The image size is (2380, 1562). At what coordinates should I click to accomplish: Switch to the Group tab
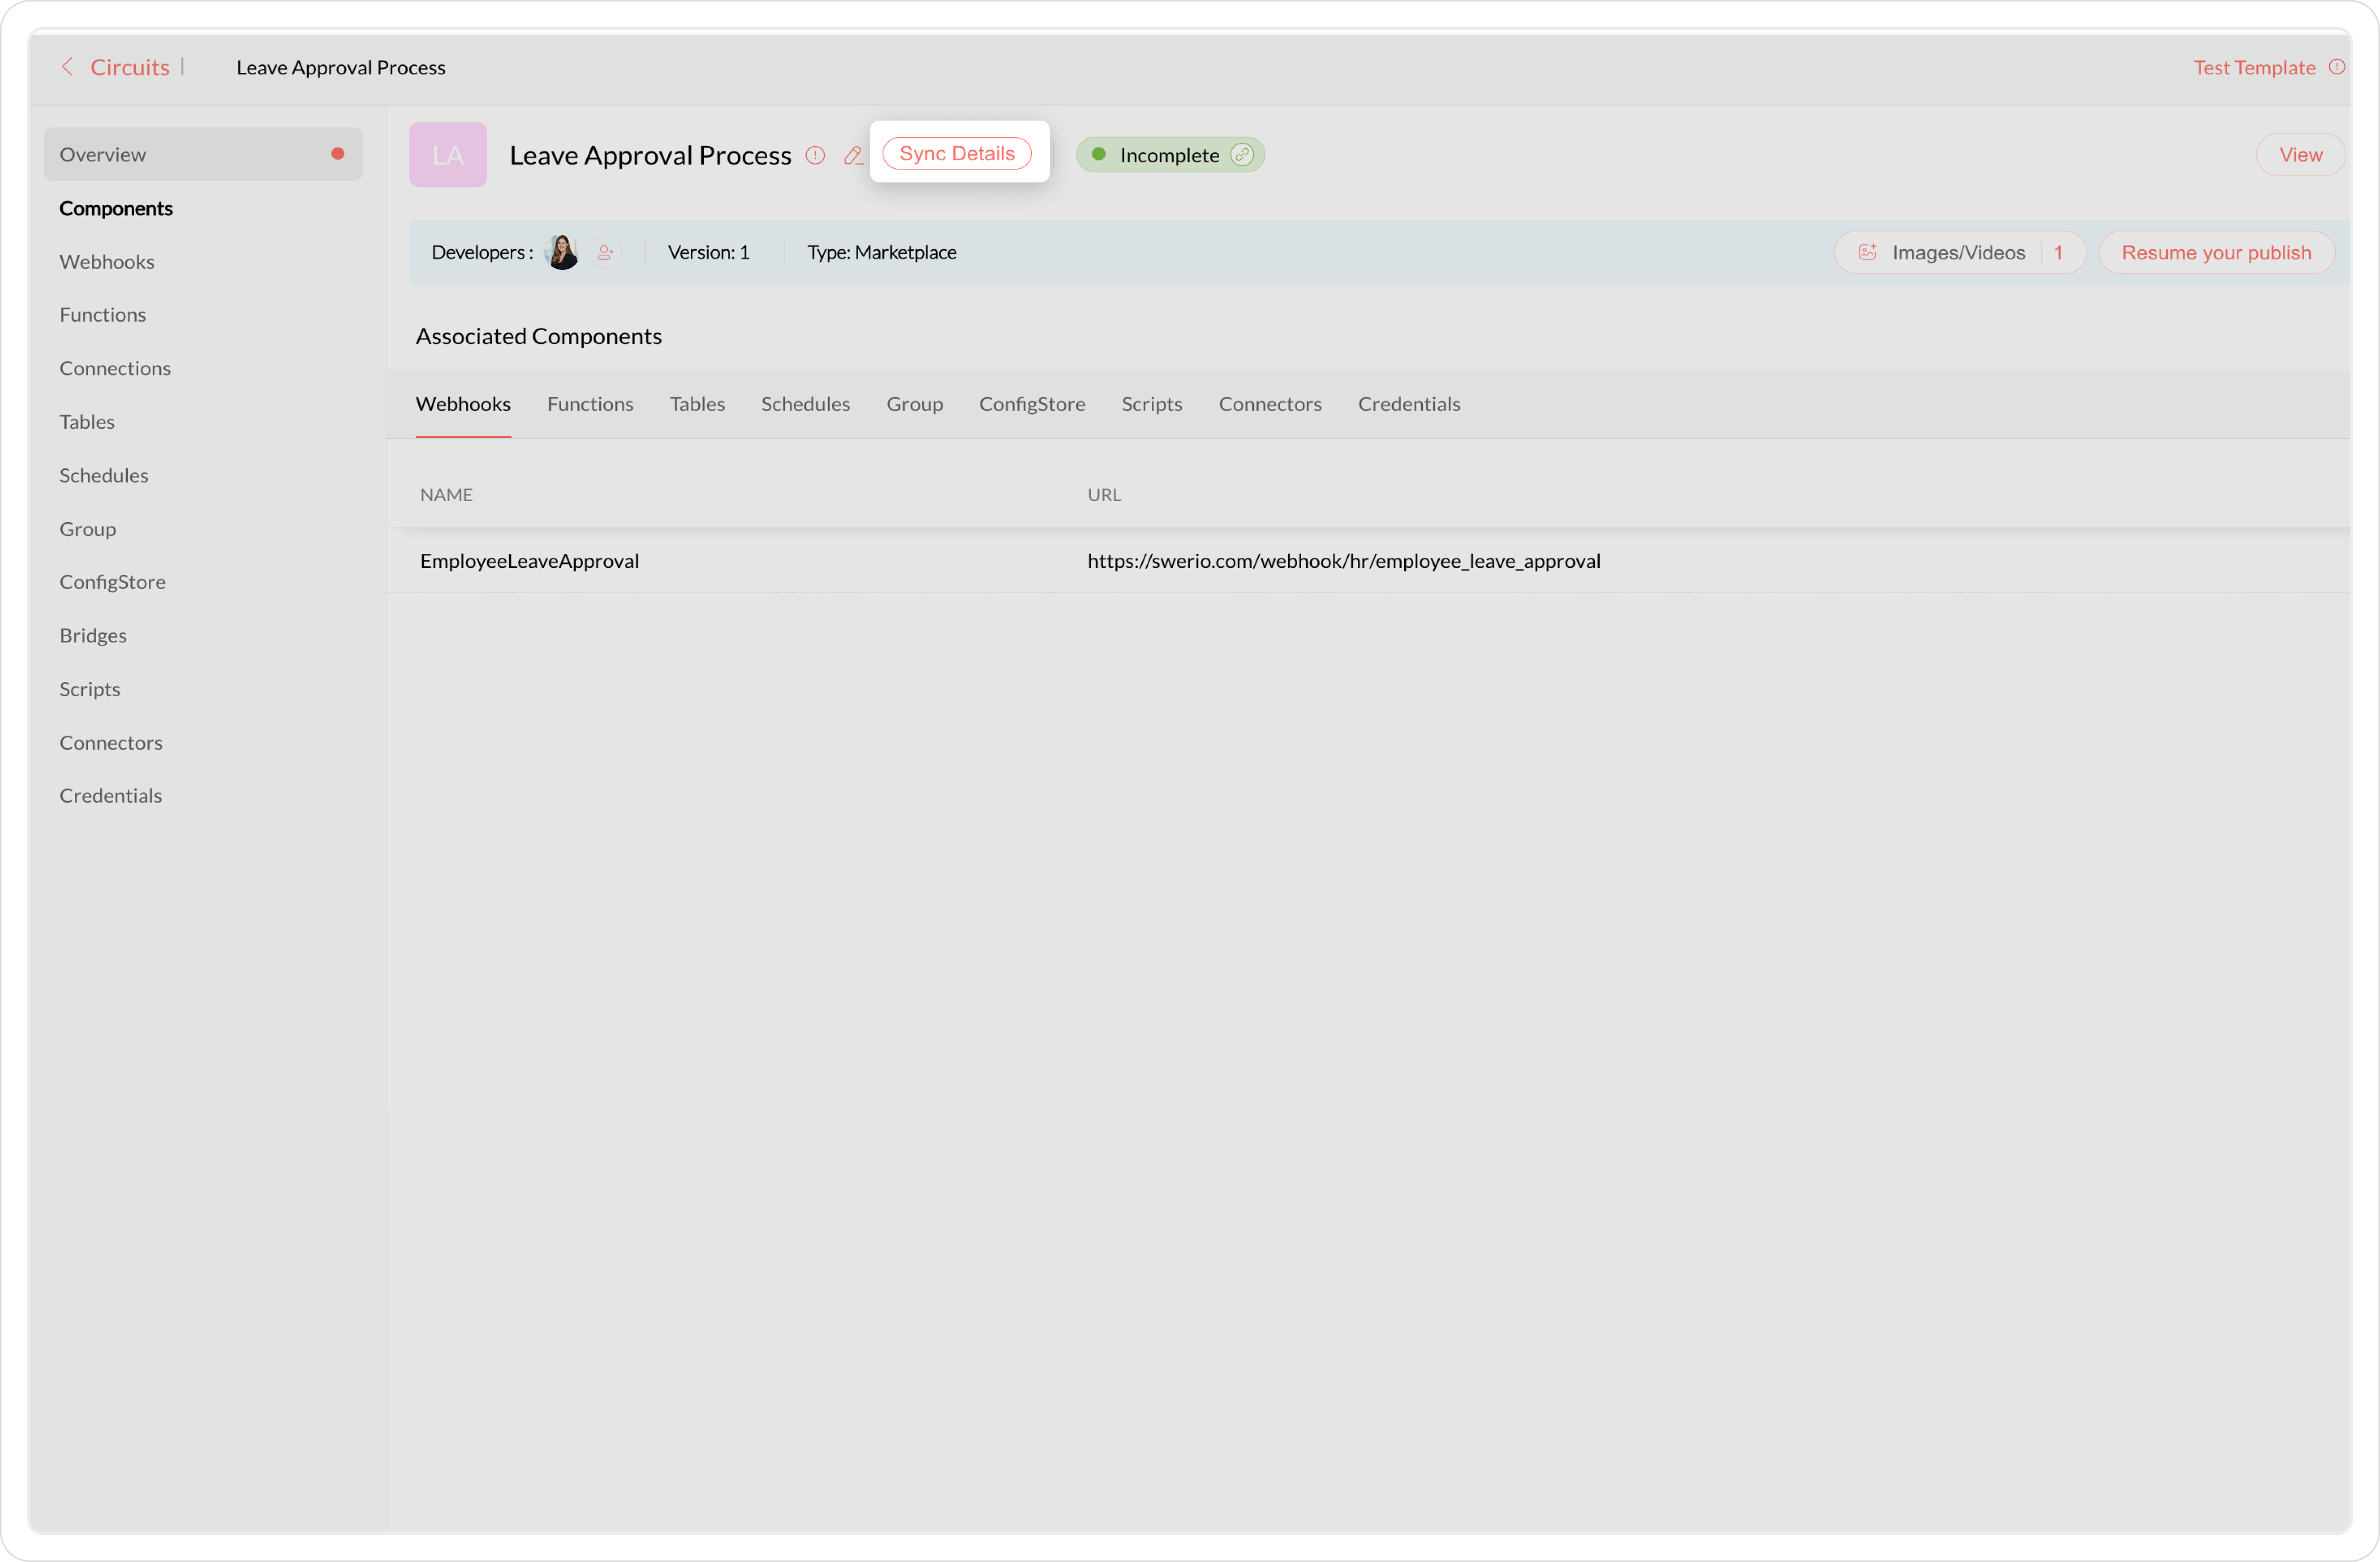(x=914, y=404)
